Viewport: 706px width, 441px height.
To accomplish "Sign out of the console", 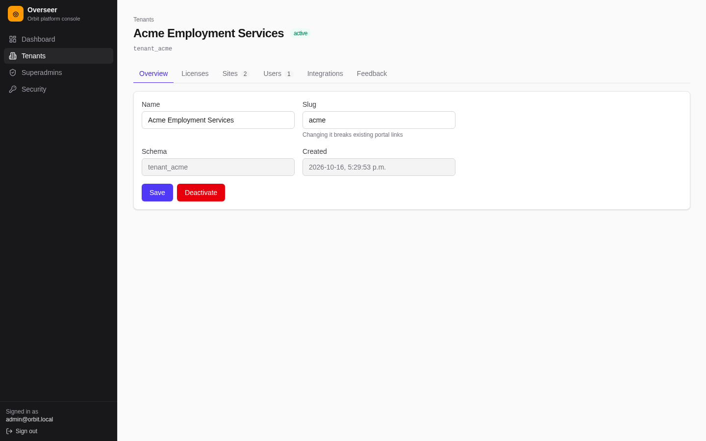I will click(x=22, y=431).
